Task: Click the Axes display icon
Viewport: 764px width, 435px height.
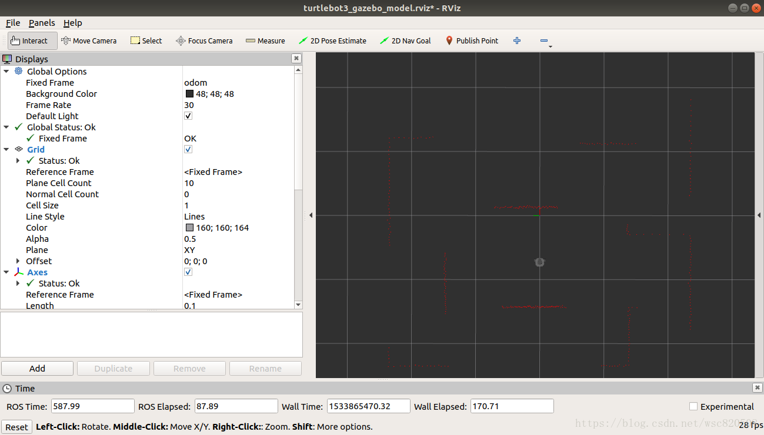Action: pyautogui.click(x=19, y=272)
